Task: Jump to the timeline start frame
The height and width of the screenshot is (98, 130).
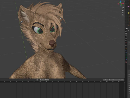Action: pos(41,80)
